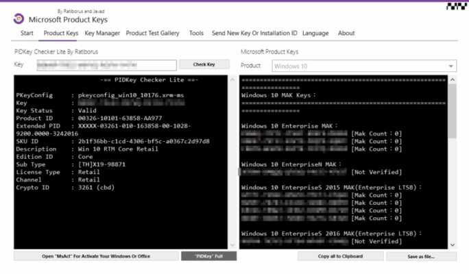
Task: Click the Microsoft Product Keys logo icon
Action: pyautogui.click(x=19, y=18)
